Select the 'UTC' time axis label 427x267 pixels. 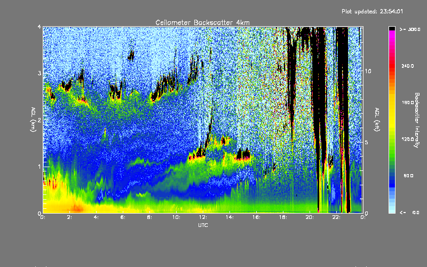pos(203,225)
